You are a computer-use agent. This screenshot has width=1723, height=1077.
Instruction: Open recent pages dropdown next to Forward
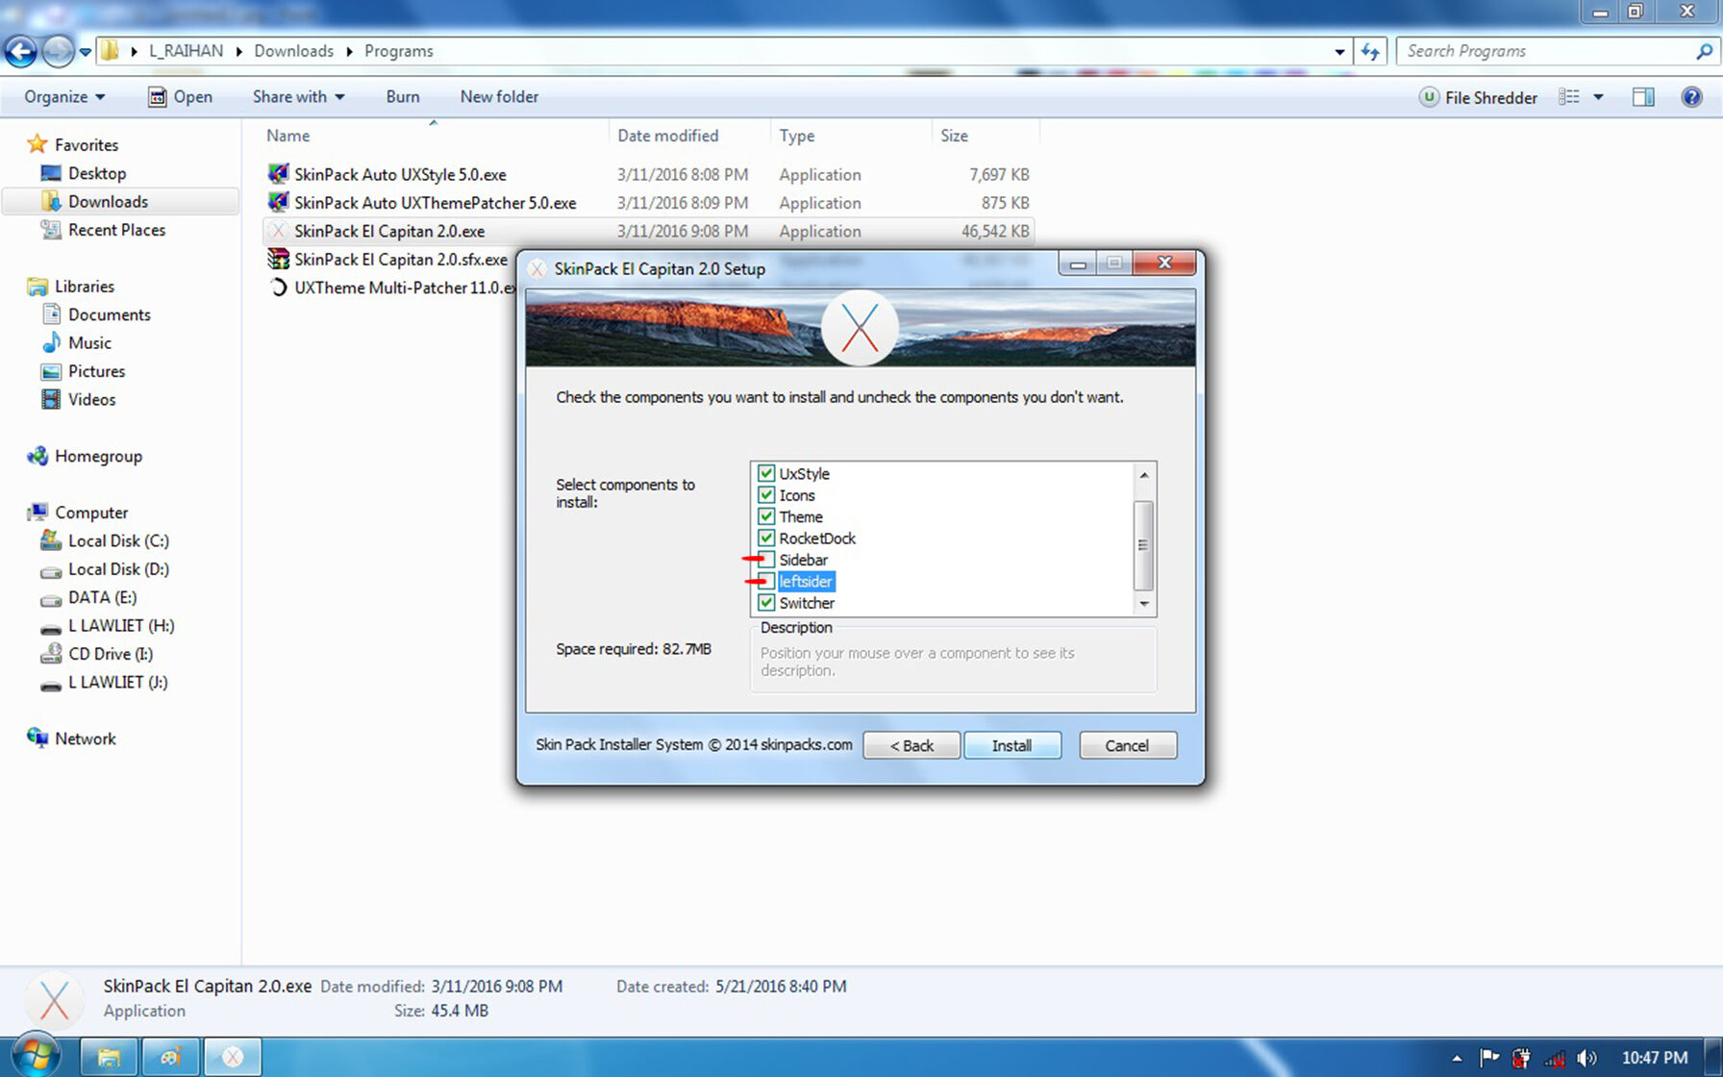(x=86, y=52)
